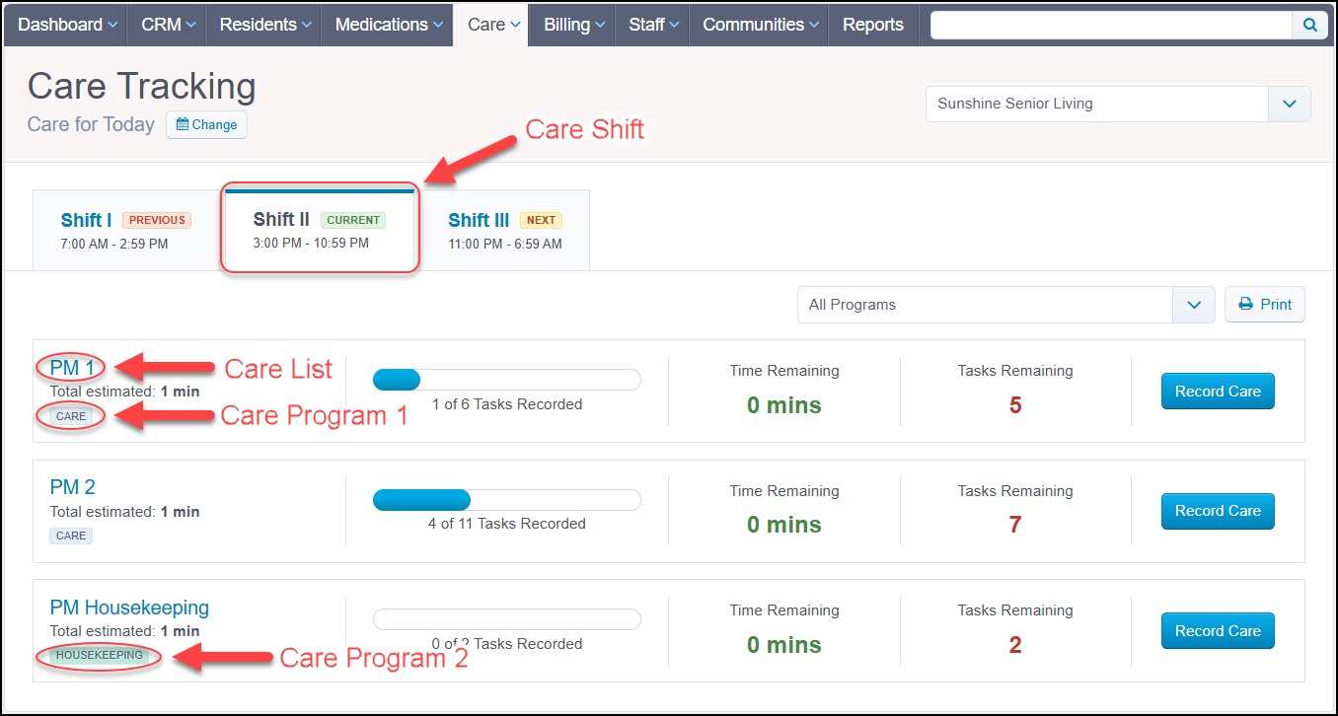Click the PREVIOUS badge on Shift I
The image size is (1338, 716).
coord(157,220)
